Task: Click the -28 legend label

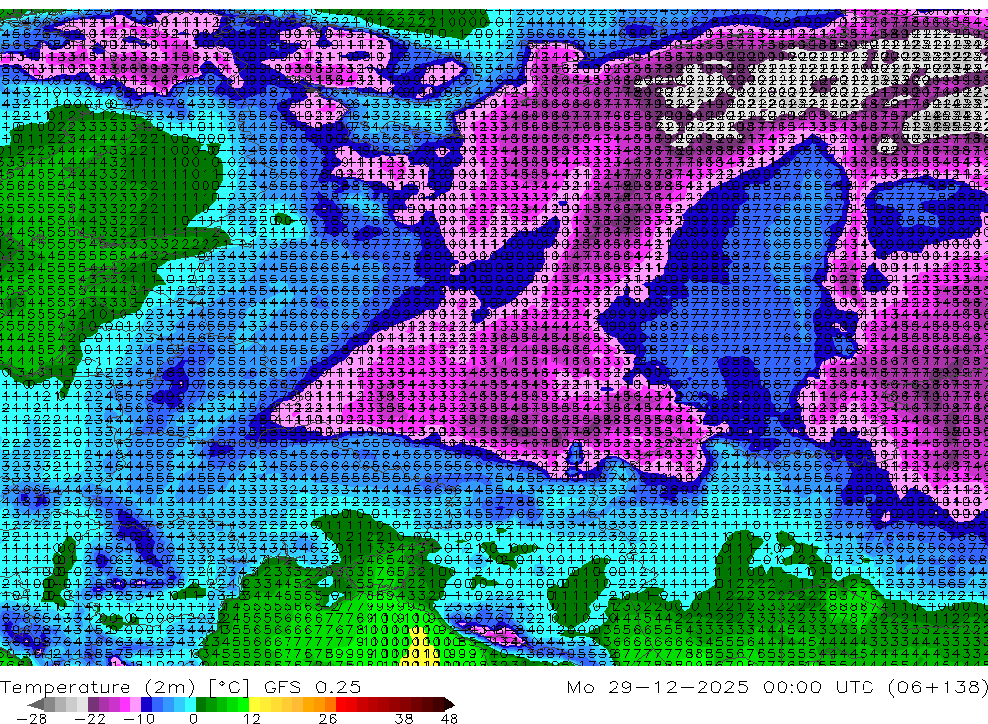Action: (32, 718)
